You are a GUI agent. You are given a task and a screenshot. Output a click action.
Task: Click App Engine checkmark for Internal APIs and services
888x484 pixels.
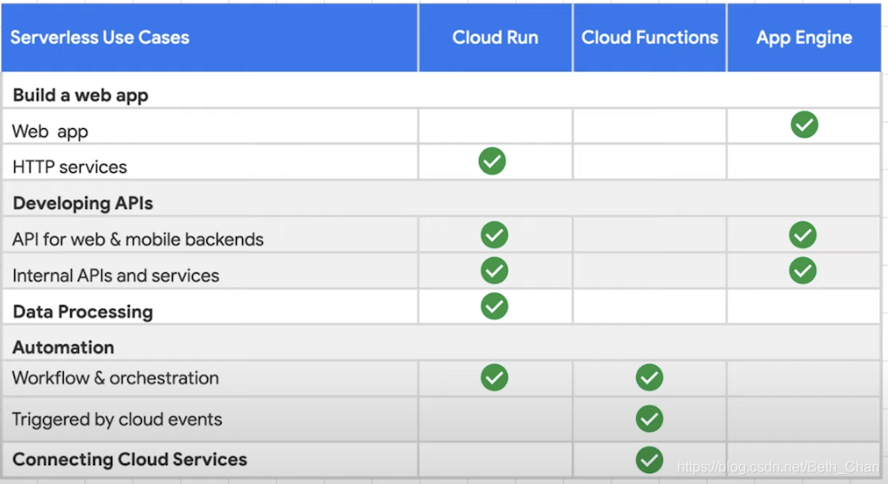click(803, 271)
